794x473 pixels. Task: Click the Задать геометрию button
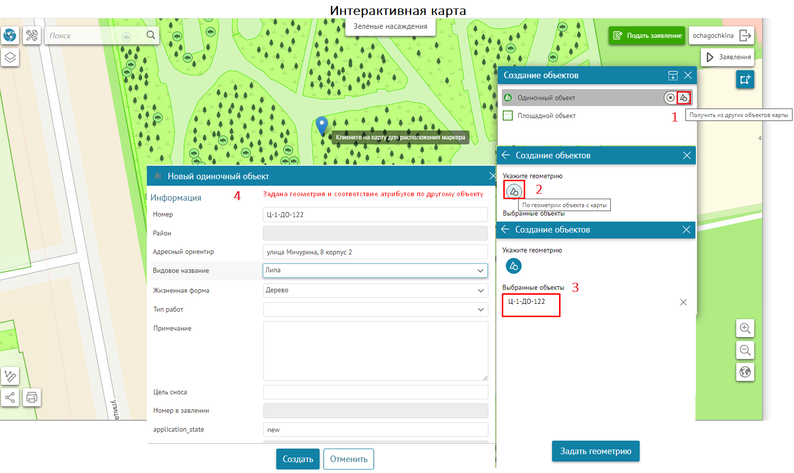(x=595, y=451)
